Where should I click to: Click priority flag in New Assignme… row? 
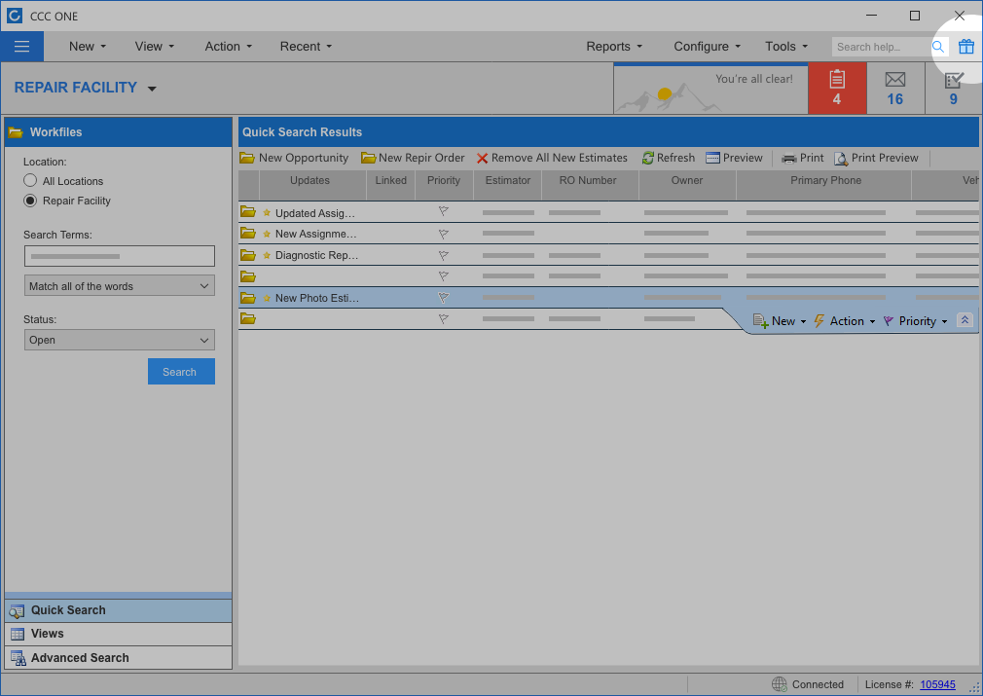click(443, 234)
